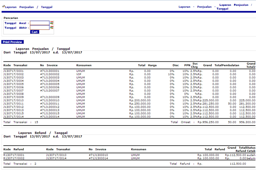Image resolution: width=256 pixels, height=173 pixels.
Task: Click transaction row J130717/0010
Action: point(13,100)
